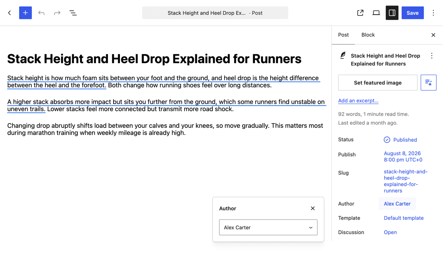Open post Actions three-dot menu in sidebar

[x=432, y=56]
